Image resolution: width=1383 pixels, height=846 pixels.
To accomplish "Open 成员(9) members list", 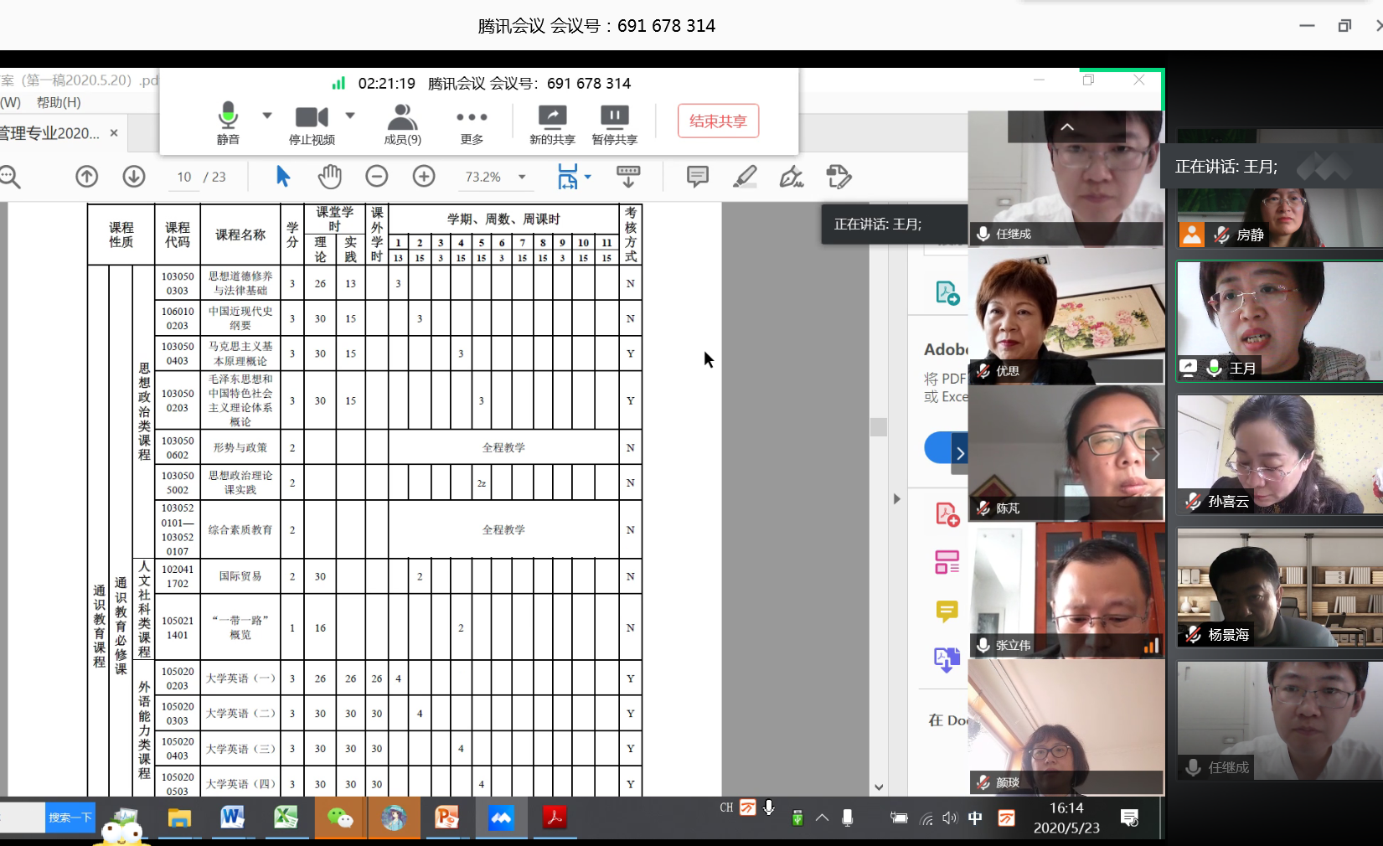I will pos(402,123).
